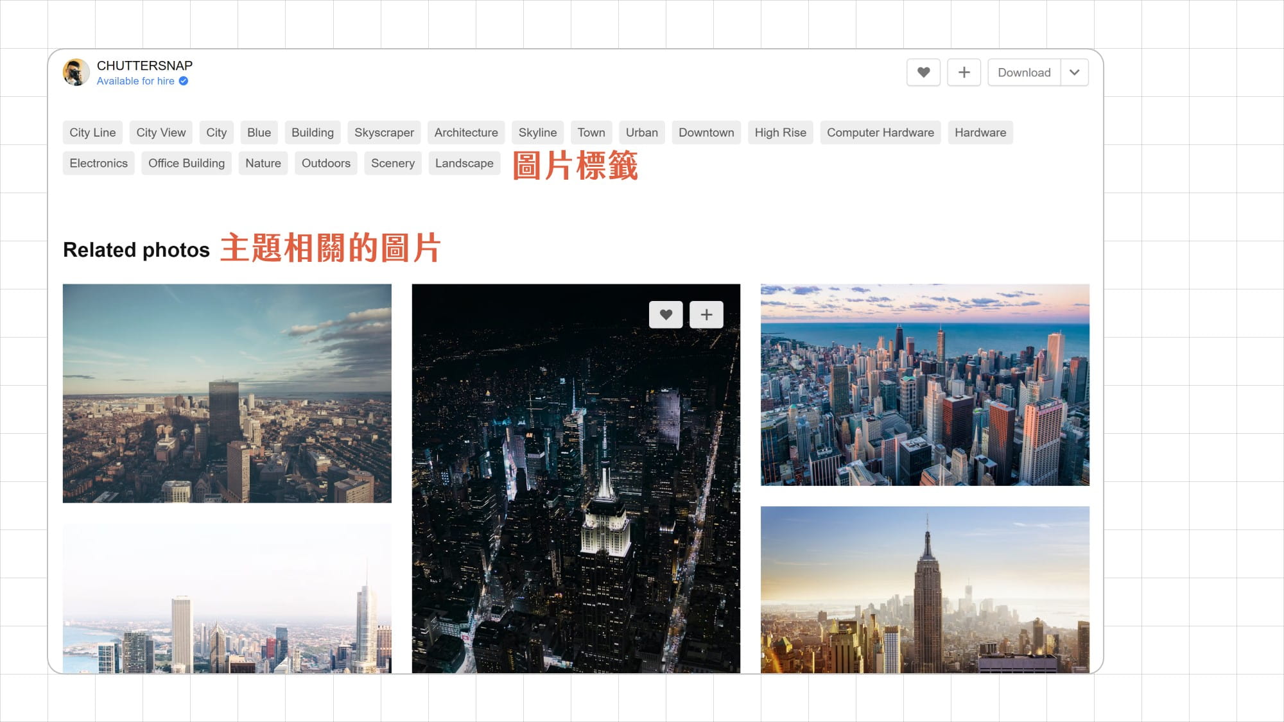Add photo to collection using top plus icon

pos(964,73)
